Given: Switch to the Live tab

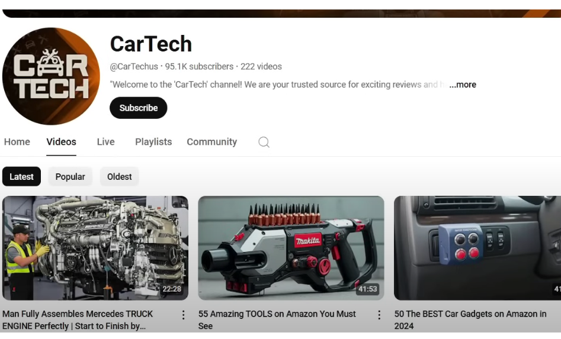Looking at the screenshot, I should coord(105,142).
